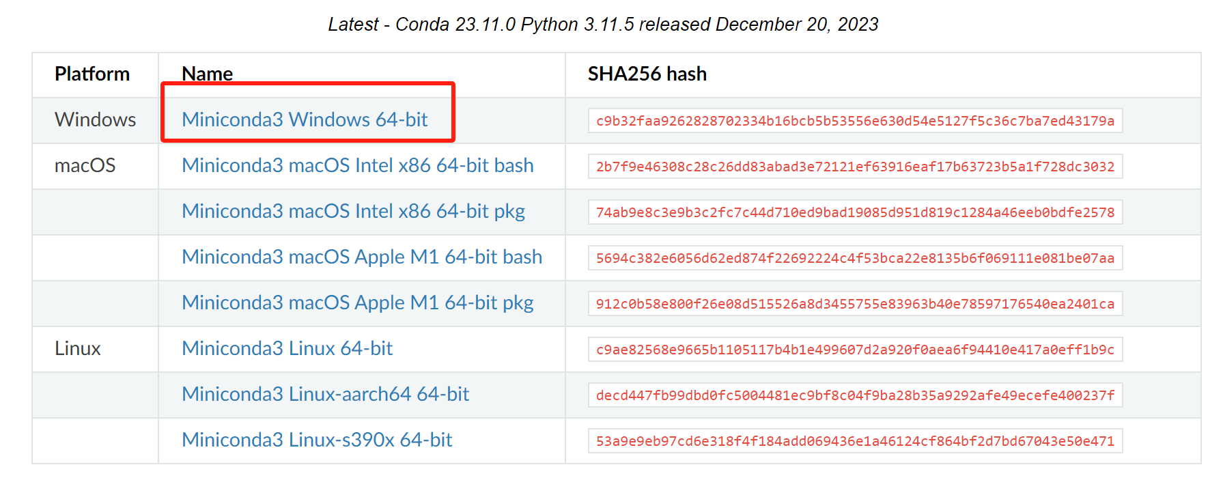1223x480 pixels.
Task: Click the Name column header
Action: (x=207, y=74)
